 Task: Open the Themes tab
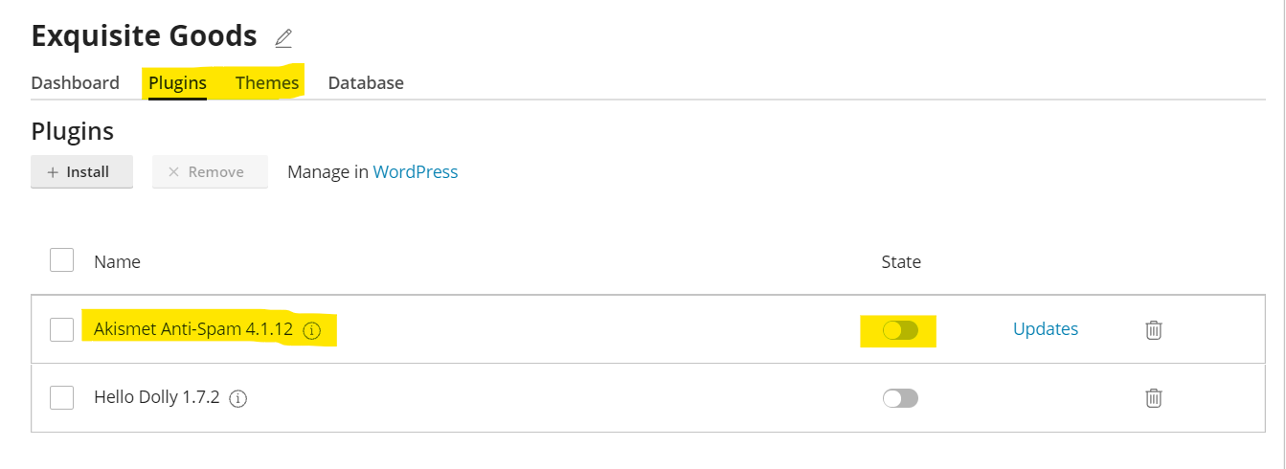(x=267, y=82)
